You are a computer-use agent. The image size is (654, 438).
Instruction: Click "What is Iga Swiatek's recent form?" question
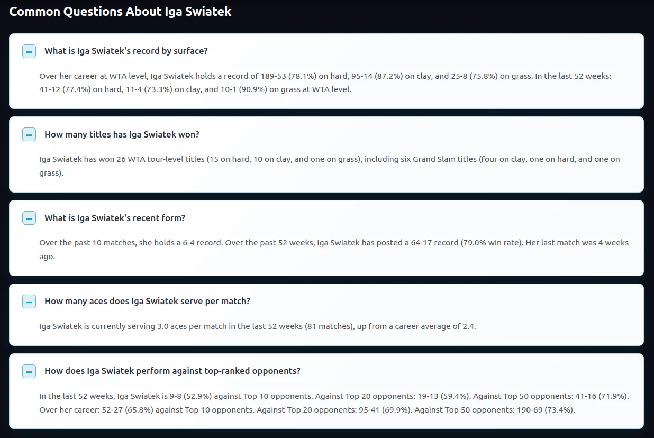click(115, 218)
